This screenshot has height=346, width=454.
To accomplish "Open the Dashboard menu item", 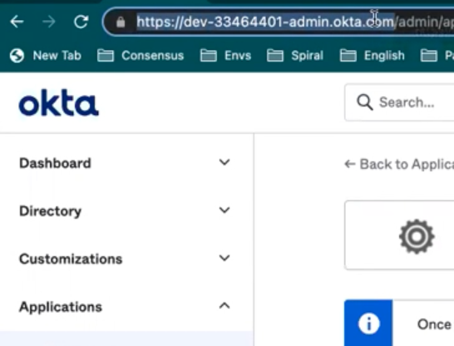I will coord(55,163).
